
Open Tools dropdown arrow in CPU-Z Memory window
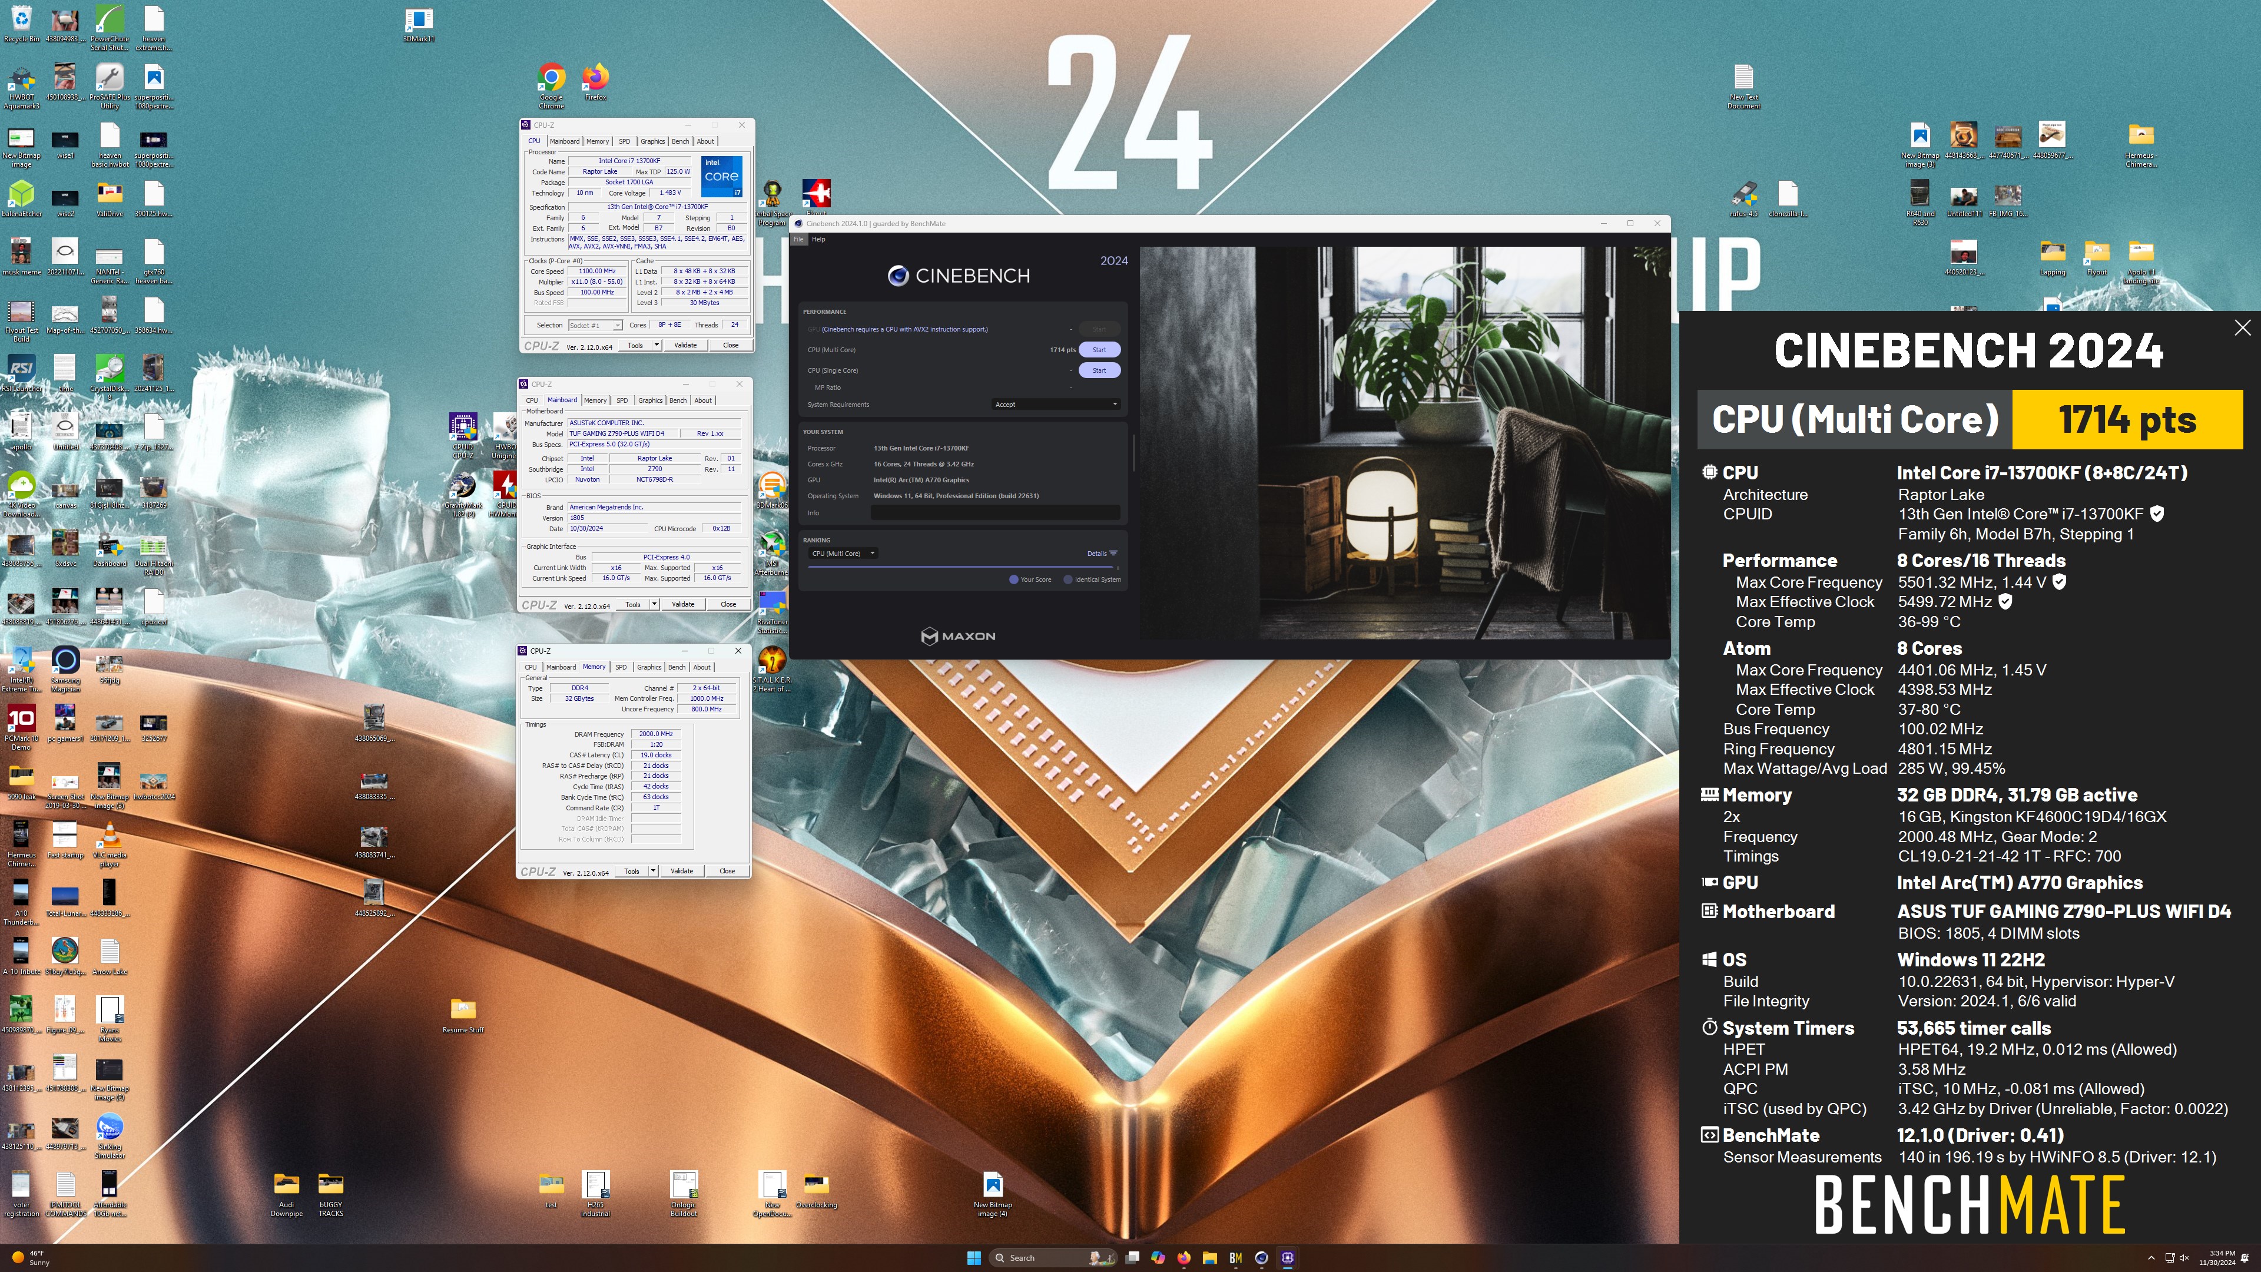pyautogui.click(x=653, y=871)
